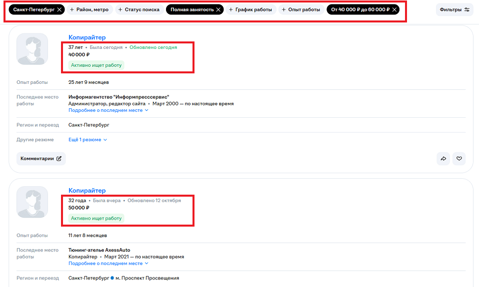Add the График работы filter
The image size is (479, 287).
coord(250,9)
